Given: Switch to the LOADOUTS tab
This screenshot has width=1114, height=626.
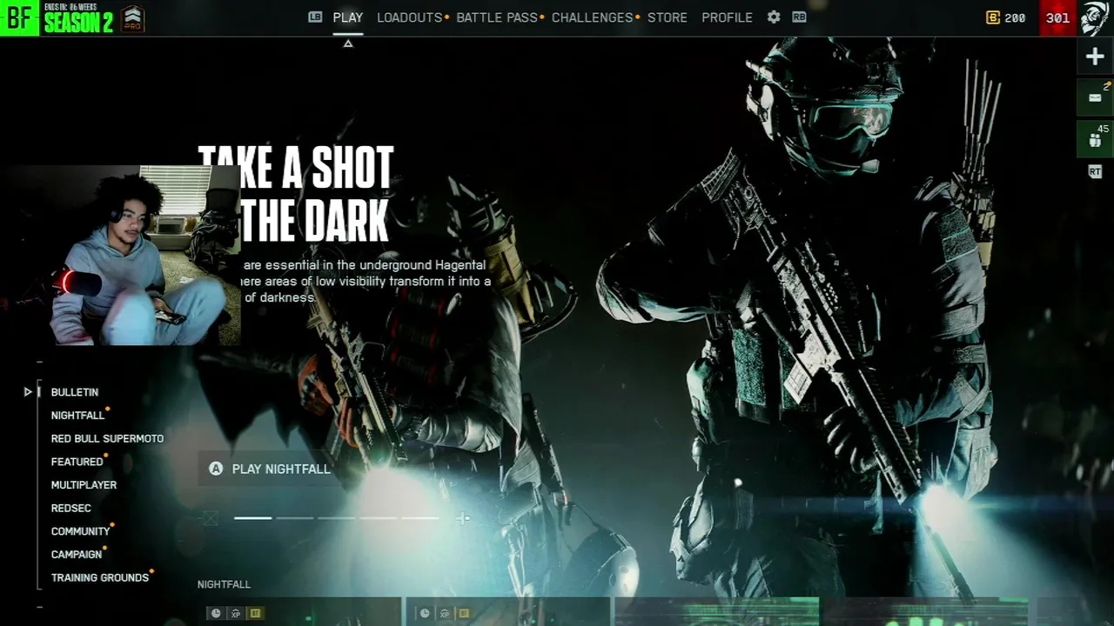Looking at the screenshot, I should (410, 17).
